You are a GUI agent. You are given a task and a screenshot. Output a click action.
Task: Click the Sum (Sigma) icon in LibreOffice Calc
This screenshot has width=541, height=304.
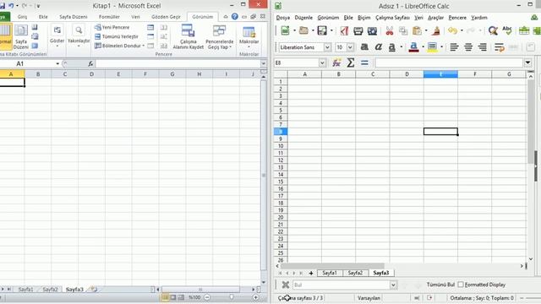click(x=350, y=62)
